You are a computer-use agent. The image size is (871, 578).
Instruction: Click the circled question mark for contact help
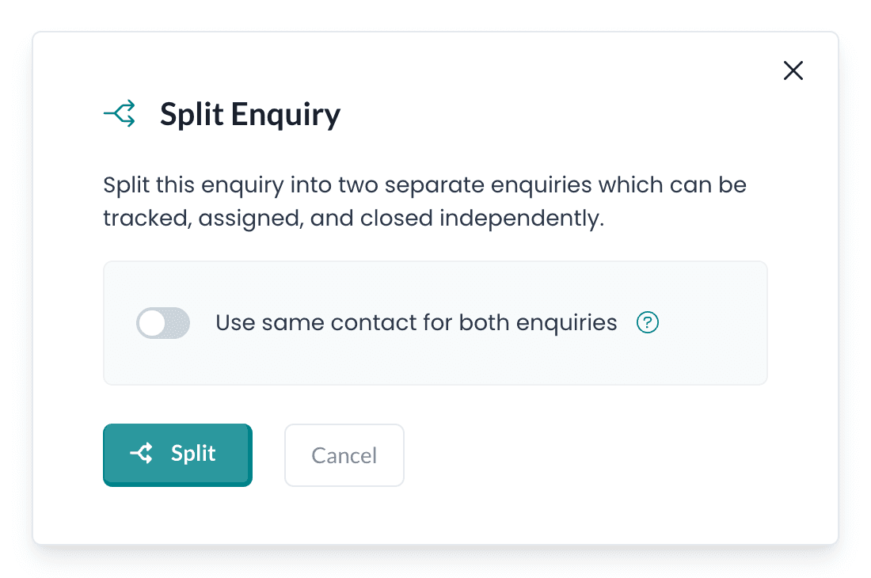click(647, 322)
